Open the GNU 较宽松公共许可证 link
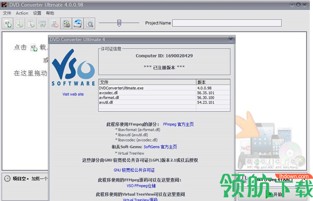The image size is (313, 201). 134,170
